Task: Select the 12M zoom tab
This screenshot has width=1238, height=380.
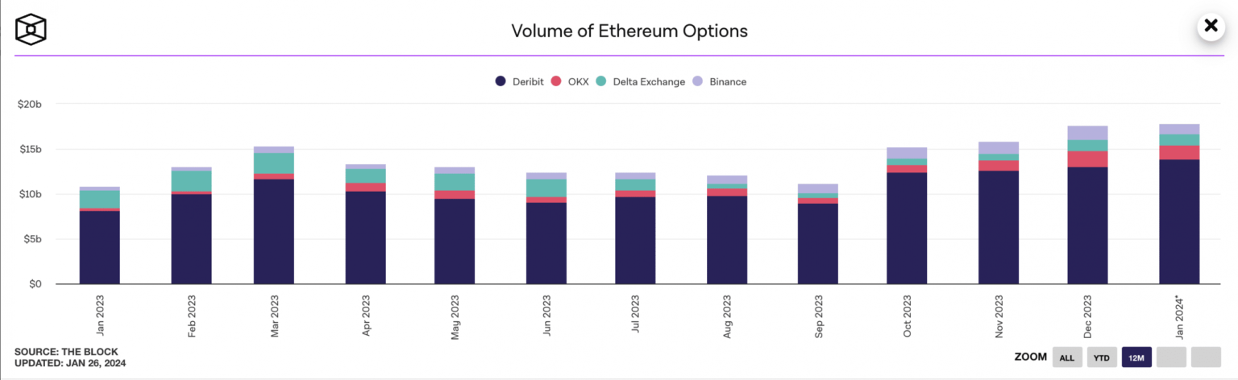Action: [1136, 357]
